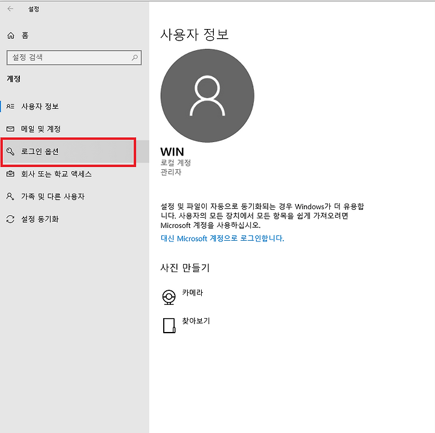Click the 사용자 정보 page heading
Screen dimensions: 435x433
195,34
